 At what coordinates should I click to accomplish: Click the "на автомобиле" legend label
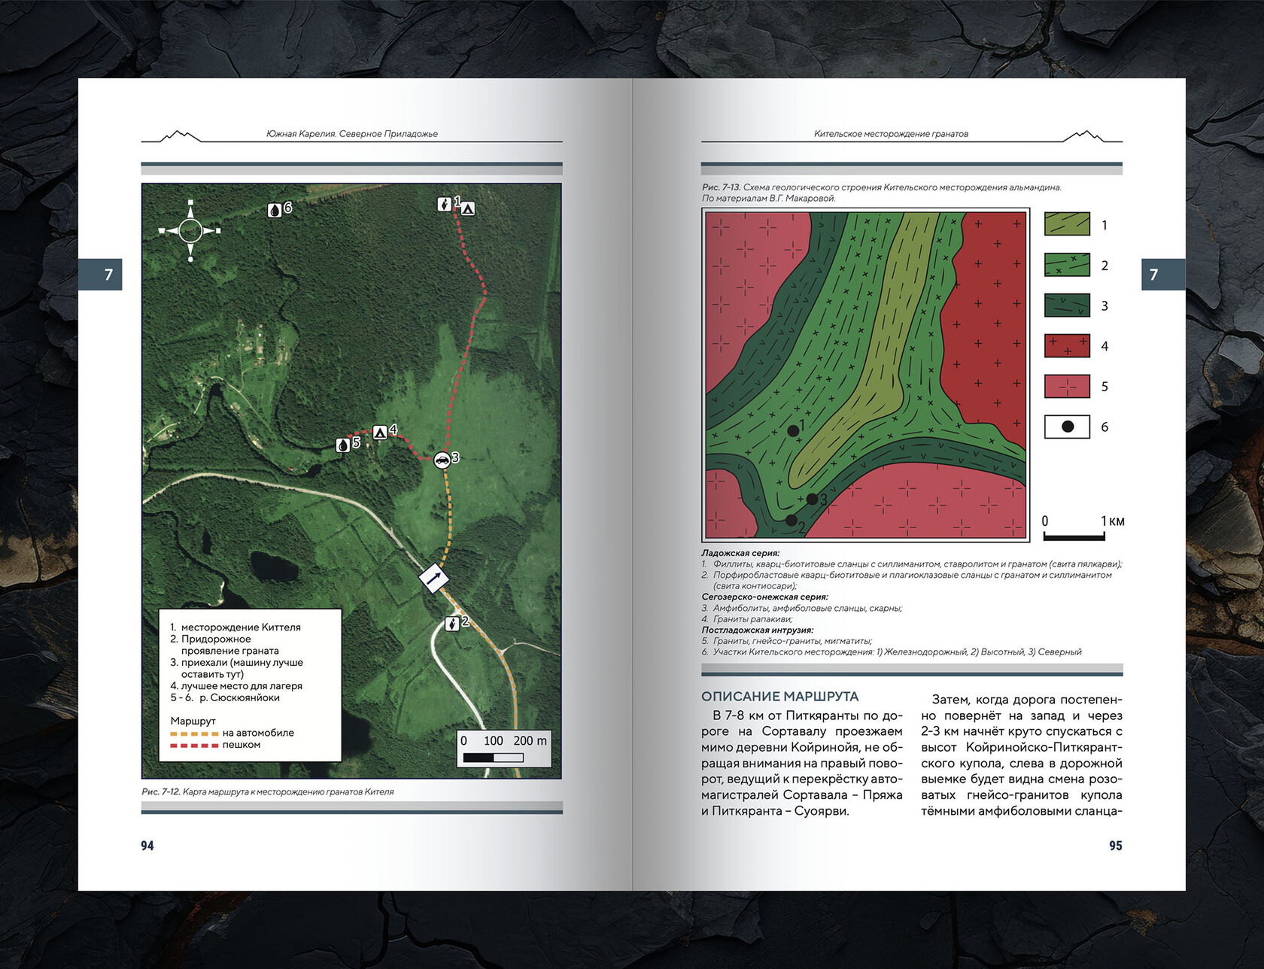point(258,733)
